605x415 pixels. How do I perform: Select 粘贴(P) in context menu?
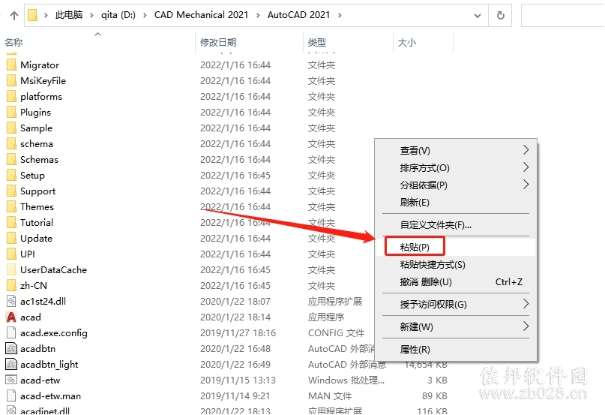point(456,248)
